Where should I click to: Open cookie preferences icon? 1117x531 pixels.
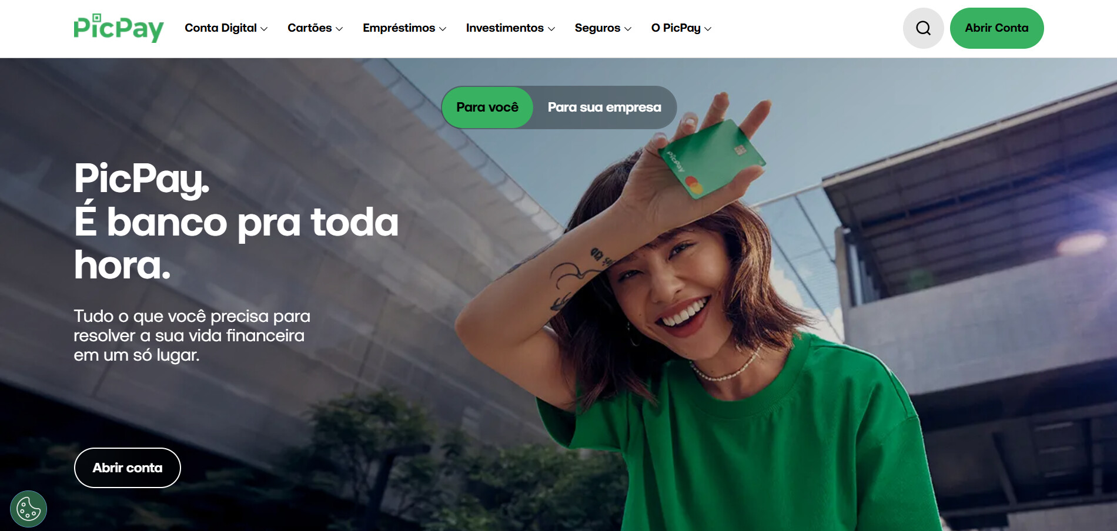28,509
